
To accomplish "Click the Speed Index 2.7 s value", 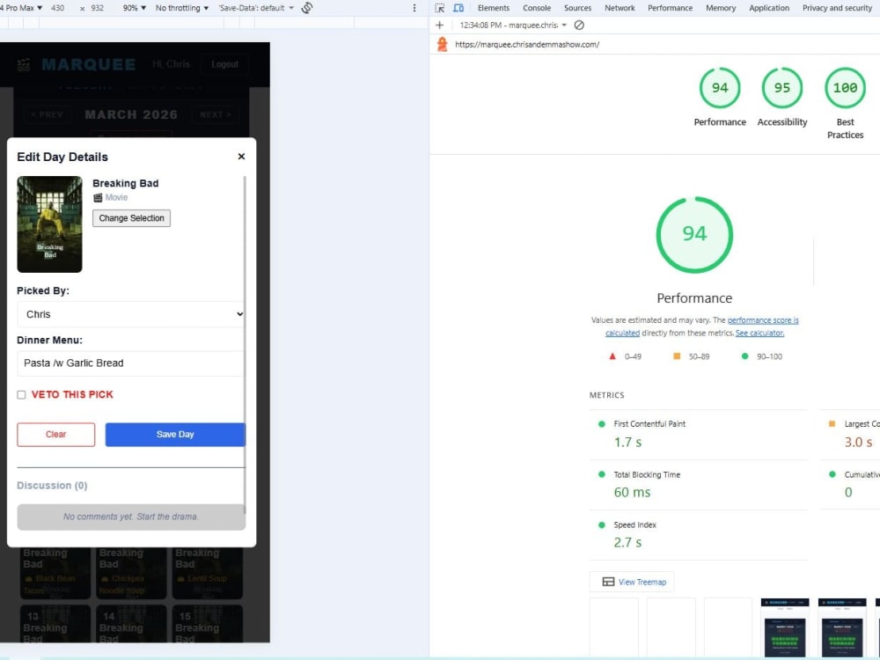I will (x=627, y=543).
